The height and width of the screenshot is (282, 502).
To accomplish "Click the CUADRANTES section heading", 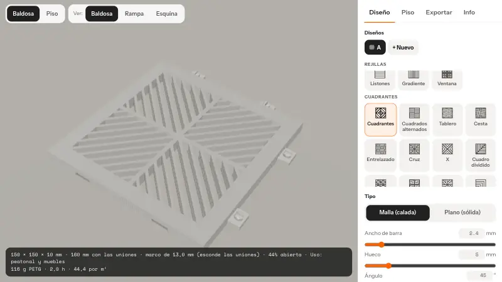I will 381,97.
